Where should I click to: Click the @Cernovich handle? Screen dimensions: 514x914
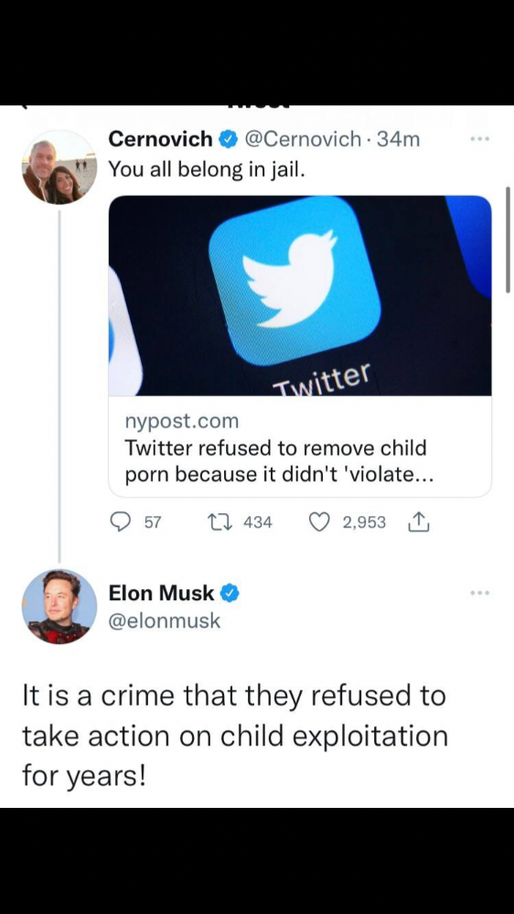[x=302, y=139]
